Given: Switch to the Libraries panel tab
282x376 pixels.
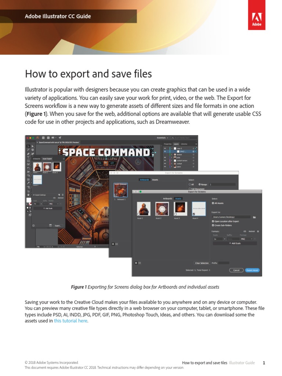Looking at the screenshot, I should tap(184, 144).
